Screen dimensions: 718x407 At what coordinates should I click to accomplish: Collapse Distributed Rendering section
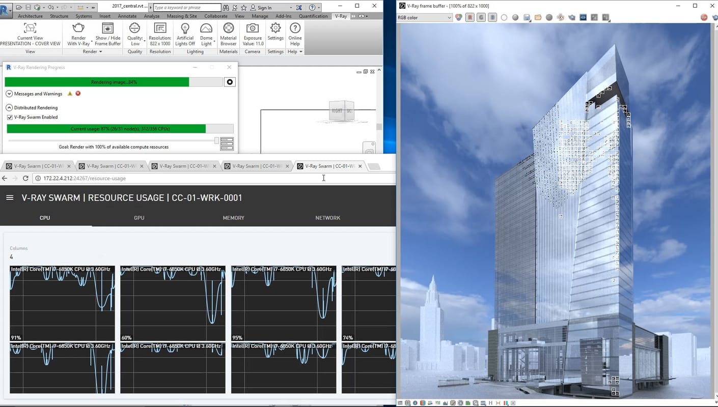coord(9,107)
